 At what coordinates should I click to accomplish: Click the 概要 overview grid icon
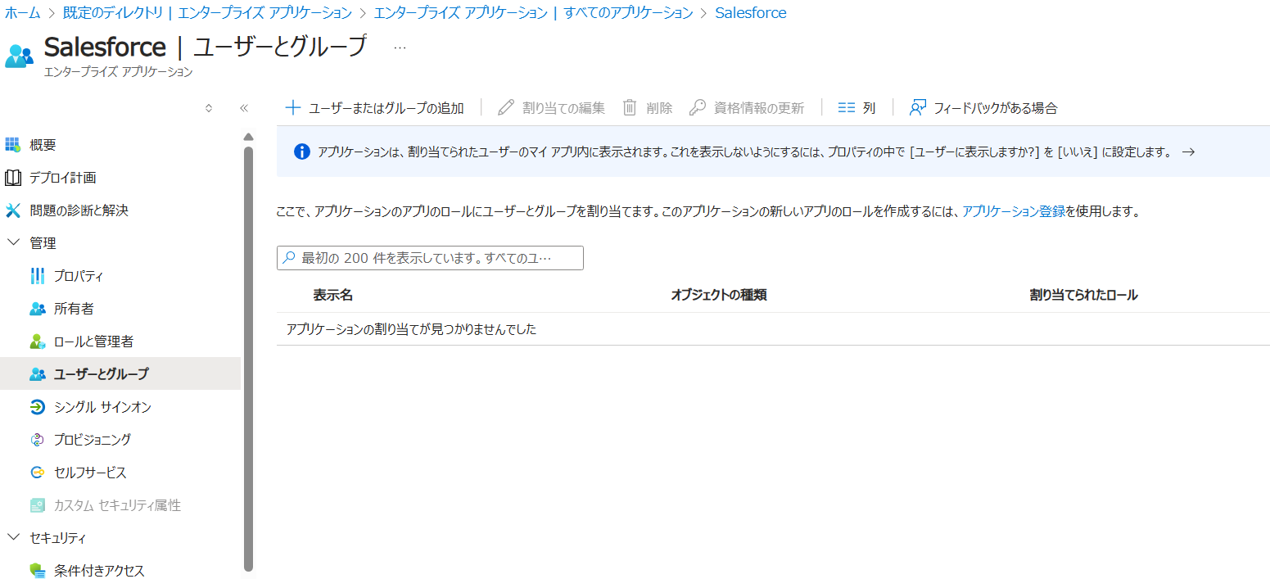[13, 145]
